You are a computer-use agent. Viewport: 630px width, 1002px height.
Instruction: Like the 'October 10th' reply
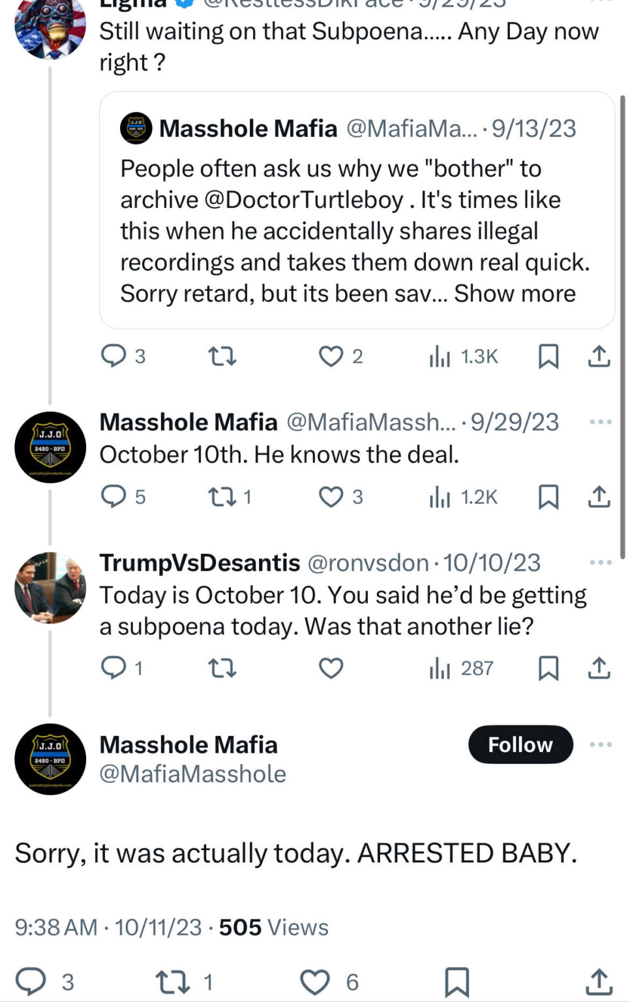(331, 497)
